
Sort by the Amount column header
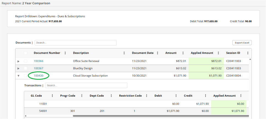tap(171, 53)
